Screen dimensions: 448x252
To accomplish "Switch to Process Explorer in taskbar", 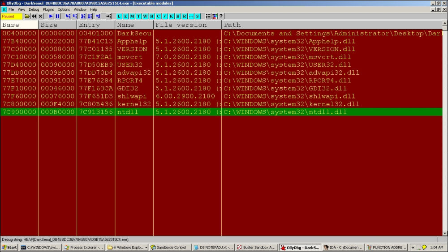I will [83, 248].
